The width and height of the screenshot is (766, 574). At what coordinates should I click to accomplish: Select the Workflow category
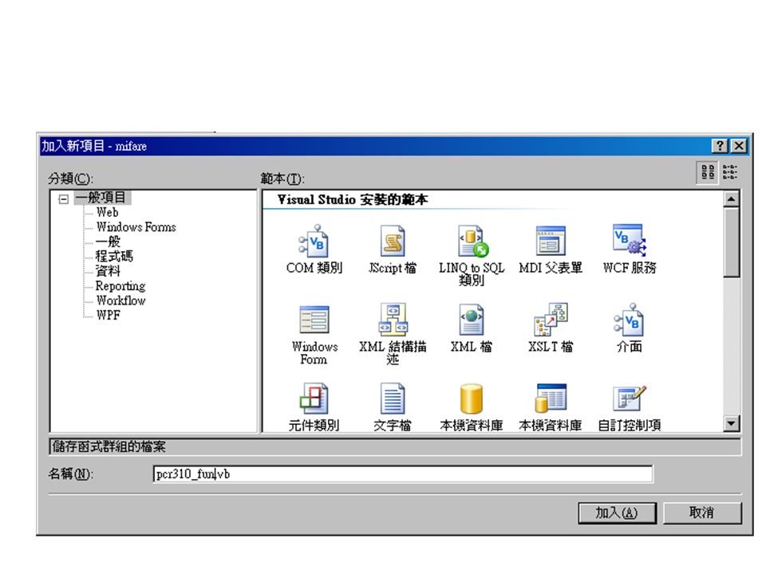point(121,301)
